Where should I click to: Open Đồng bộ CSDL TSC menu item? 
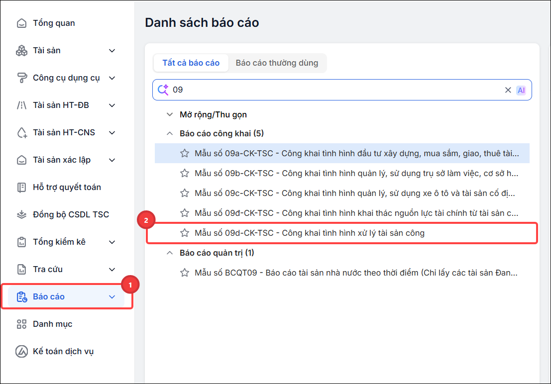coord(66,215)
